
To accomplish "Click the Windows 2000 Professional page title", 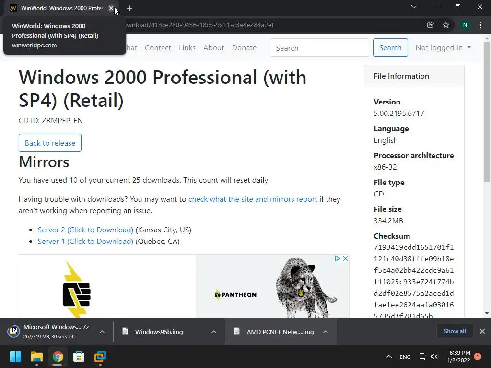I will click(163, 89).
